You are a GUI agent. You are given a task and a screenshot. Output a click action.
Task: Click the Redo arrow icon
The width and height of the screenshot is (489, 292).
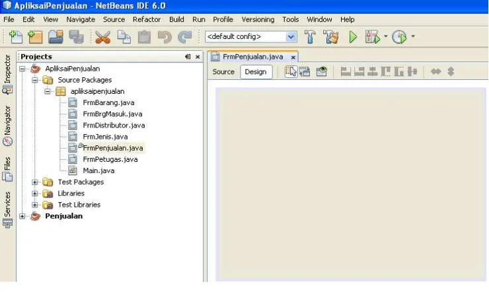(x=184, y=37)
